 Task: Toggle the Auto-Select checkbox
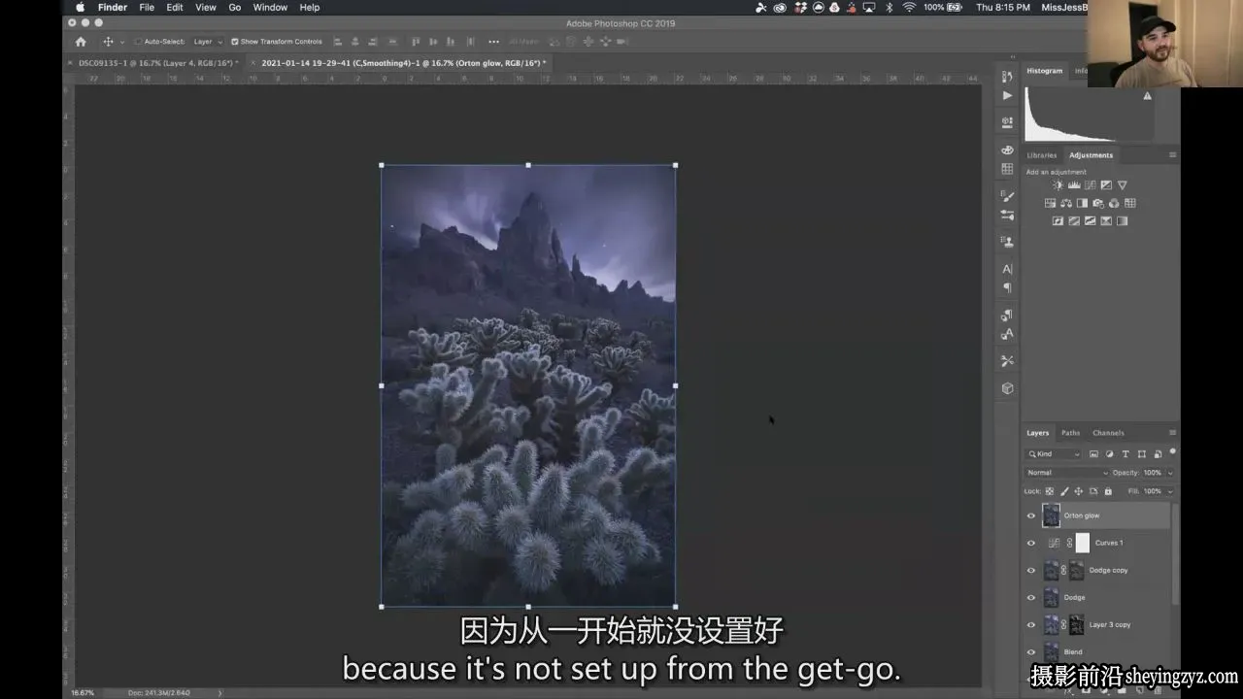[138, 42]
